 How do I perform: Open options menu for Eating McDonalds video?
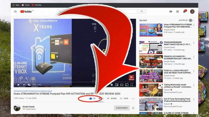click(194, 85)
